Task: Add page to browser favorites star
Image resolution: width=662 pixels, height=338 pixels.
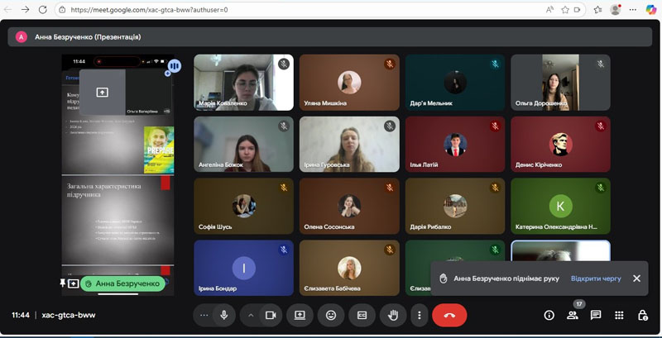Action: click(x=565, y=10)
